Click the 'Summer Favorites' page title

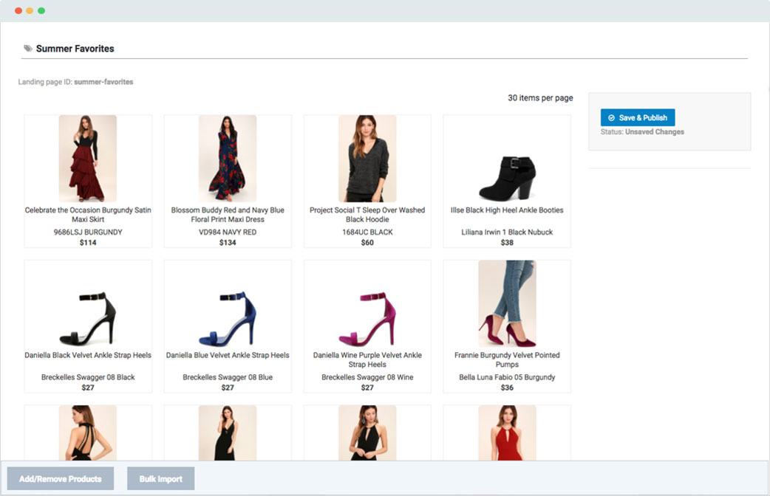(x=75, y=49)
